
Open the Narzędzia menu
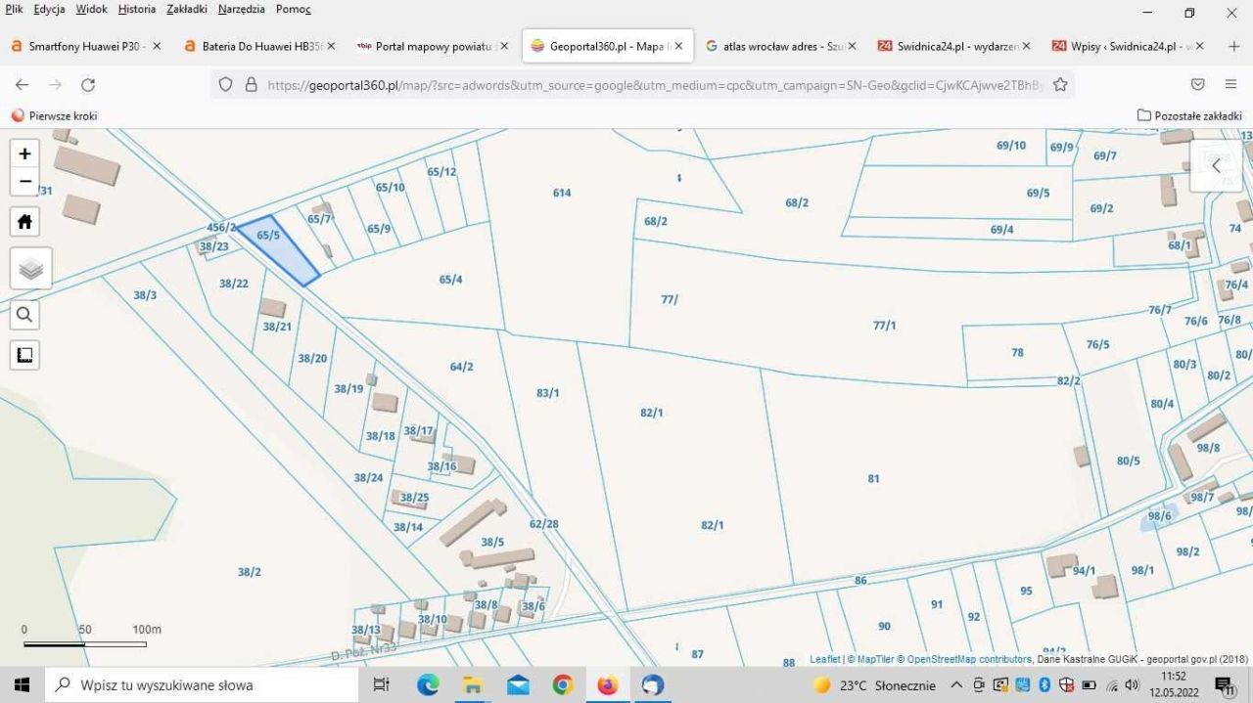[241, 10]
